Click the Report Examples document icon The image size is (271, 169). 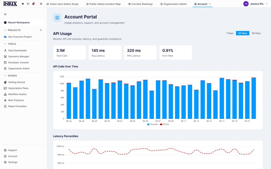[x=5, y=106]
